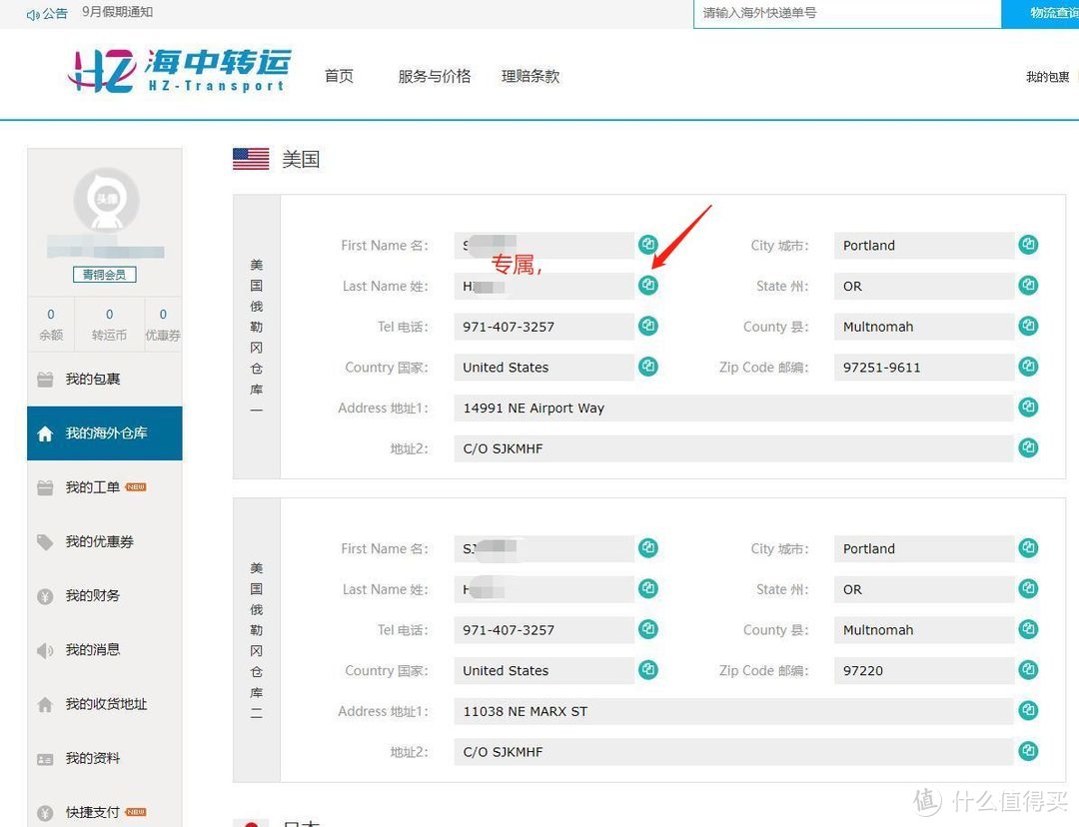1079x827 pixels.
Task: Click the copy icon beside Zip Code 97251-9611
Action: (1028, 367)
